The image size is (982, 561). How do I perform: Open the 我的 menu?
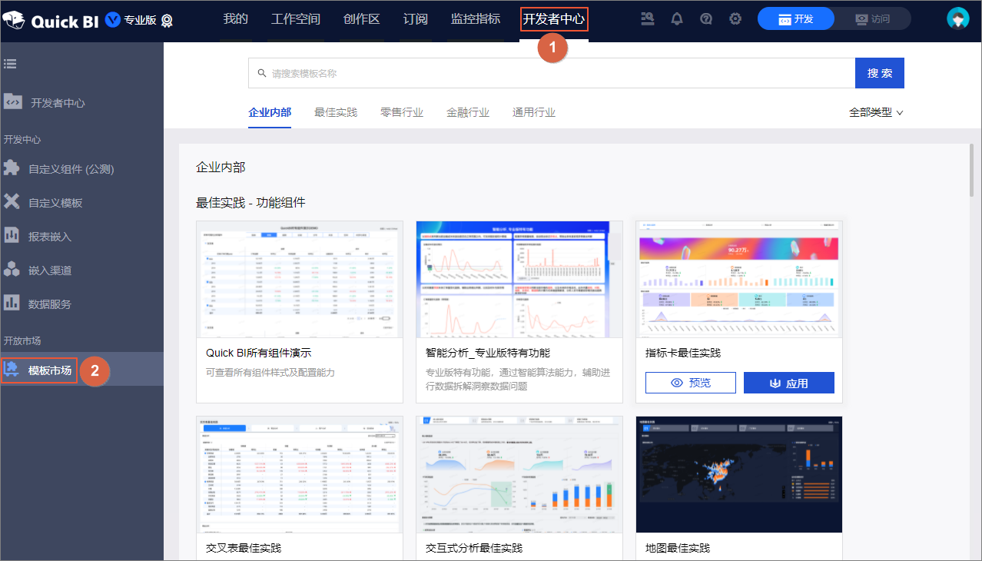coord(236,19)
